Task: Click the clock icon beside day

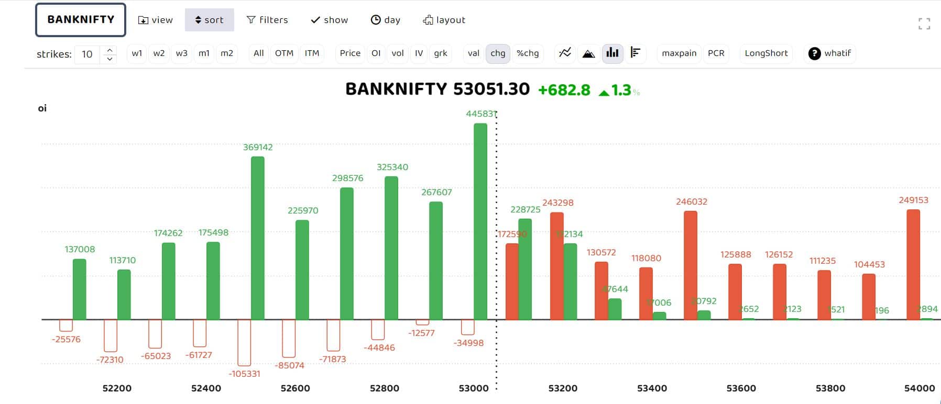Action: coord(376,20)
